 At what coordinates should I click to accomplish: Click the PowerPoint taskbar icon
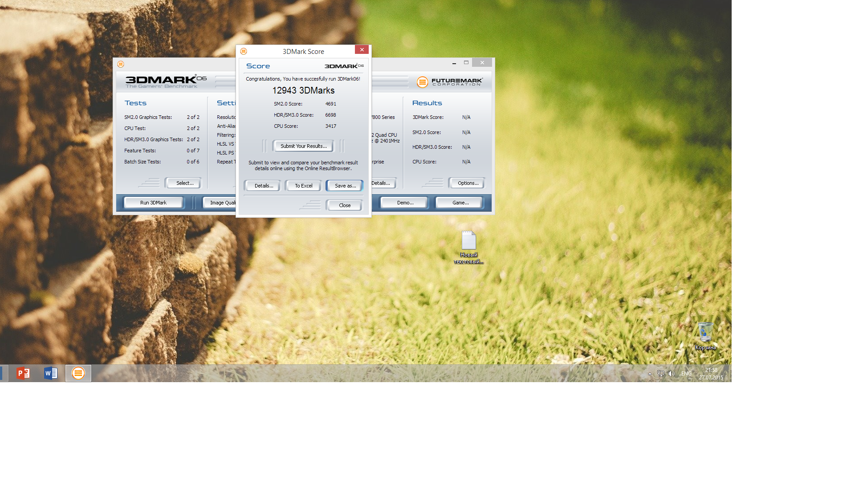[23, 373]
